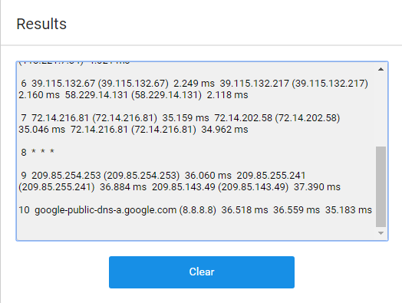Screen dimensions: 402x303
Task: Click the 58.229.14.131 address in hop 6
Action: coord(97,95)
